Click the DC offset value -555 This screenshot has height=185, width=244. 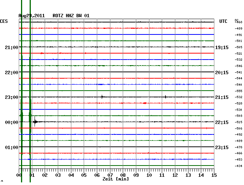point(238,91)
